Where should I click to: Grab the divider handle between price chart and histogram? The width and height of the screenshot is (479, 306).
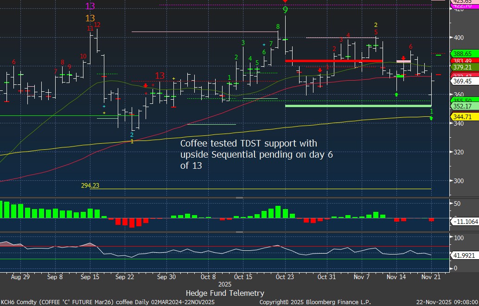[239, 198]
